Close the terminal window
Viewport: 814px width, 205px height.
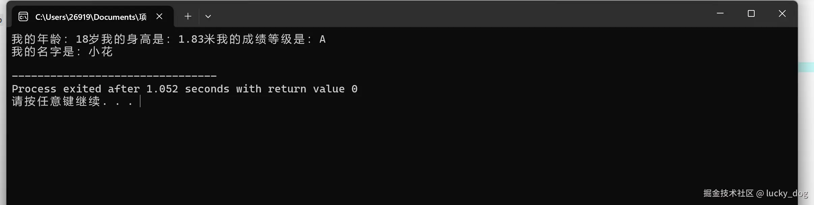click(782, 13)
